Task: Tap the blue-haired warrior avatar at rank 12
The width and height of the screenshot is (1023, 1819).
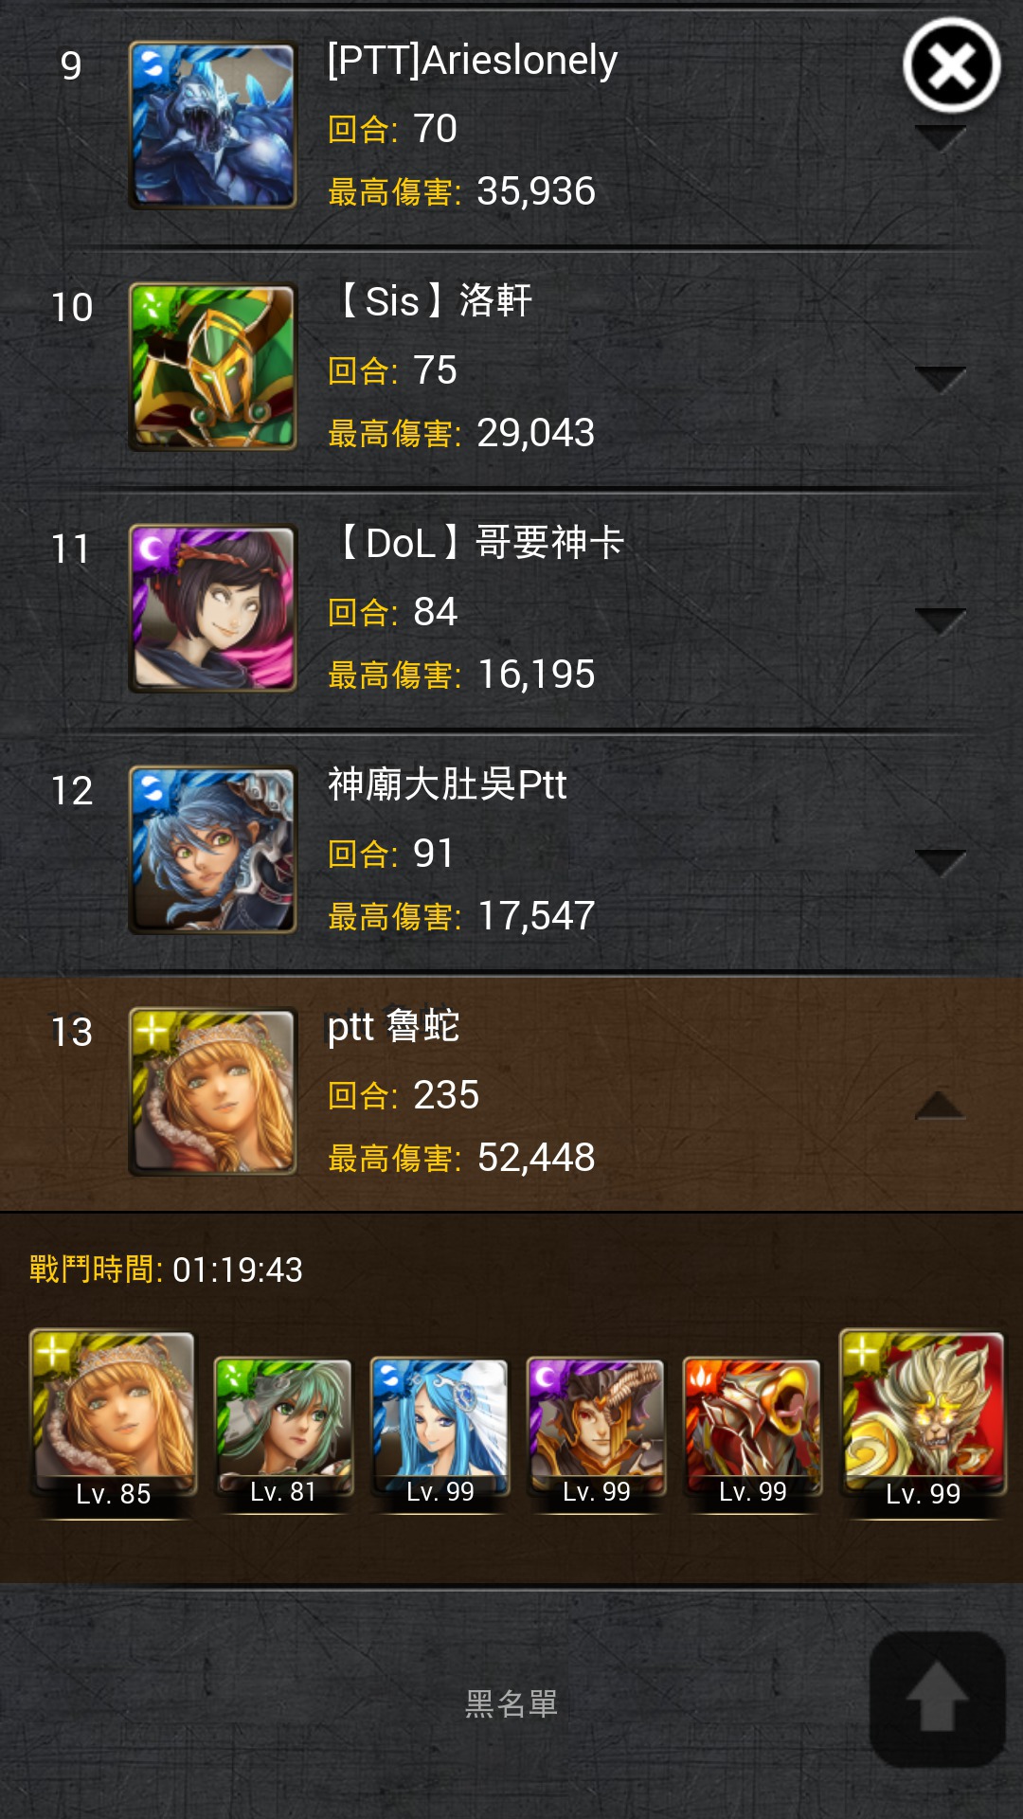Action: tap(213, 850)
